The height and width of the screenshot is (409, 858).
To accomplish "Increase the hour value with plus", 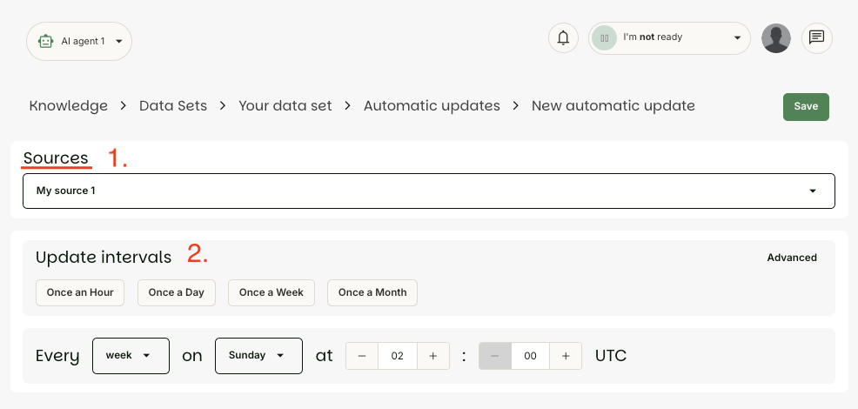I will click(432, 356).
